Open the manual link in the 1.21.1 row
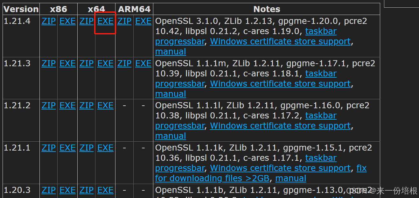419x198 pixels. pos(291,179)
